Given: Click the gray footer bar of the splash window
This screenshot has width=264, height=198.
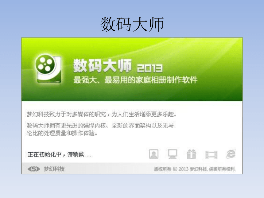Looking at the screenshot, I should pos(132,168).
